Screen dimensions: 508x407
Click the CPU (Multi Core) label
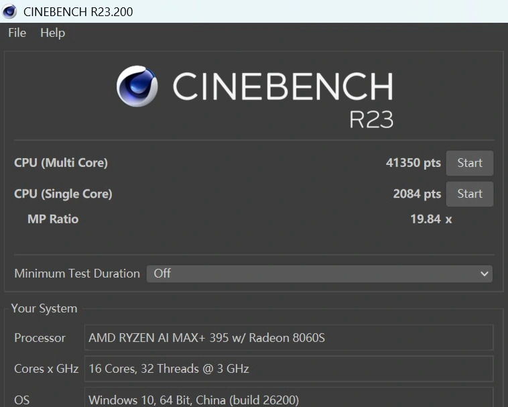(x=61, y=163)
